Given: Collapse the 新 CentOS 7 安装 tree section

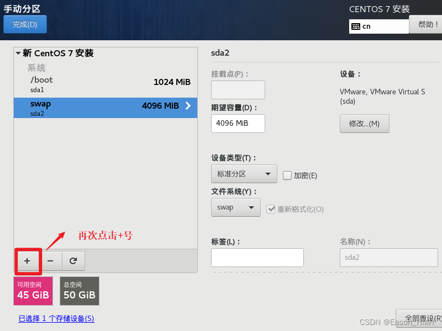Looking at the screenshot, I should coord(18,53).
